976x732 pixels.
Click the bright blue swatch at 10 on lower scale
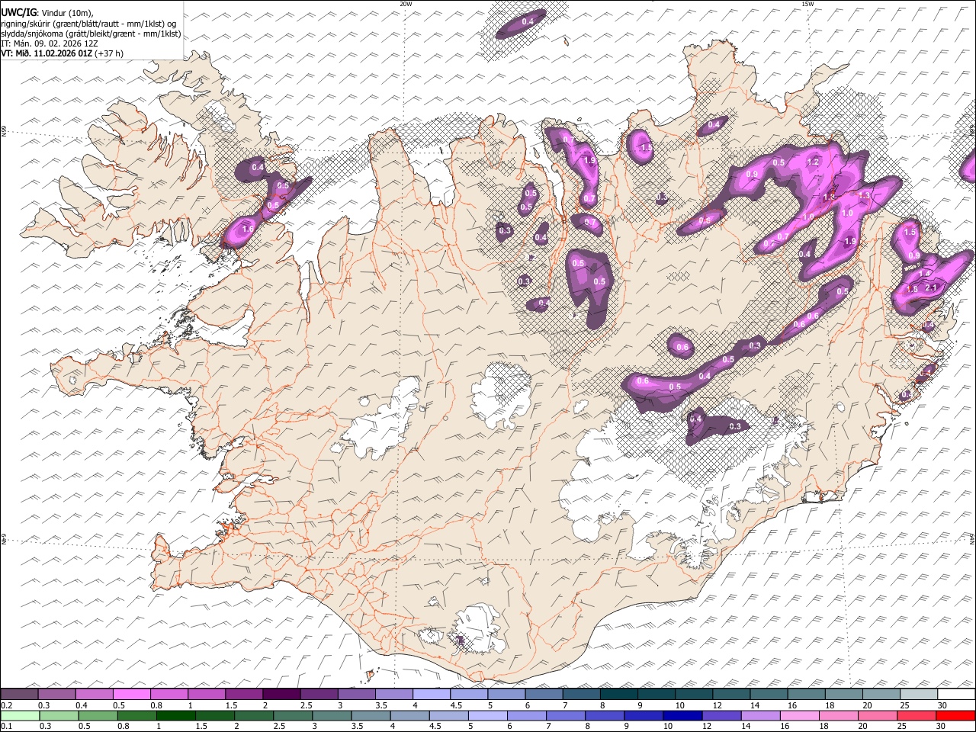tap(682, 716)
